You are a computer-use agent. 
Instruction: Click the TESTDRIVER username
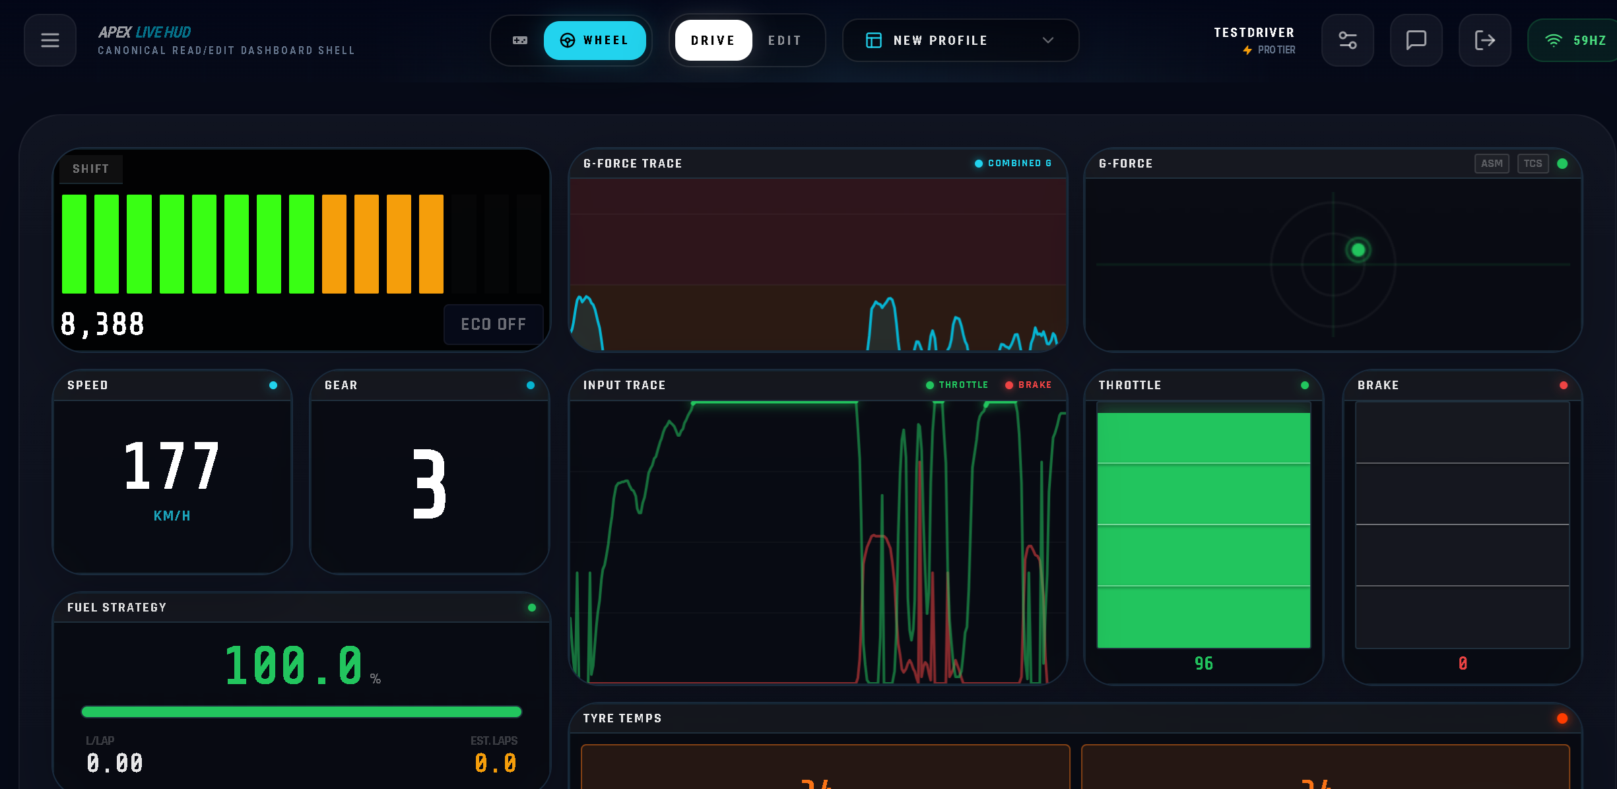pyautogui.click(x=1254, y=32)
